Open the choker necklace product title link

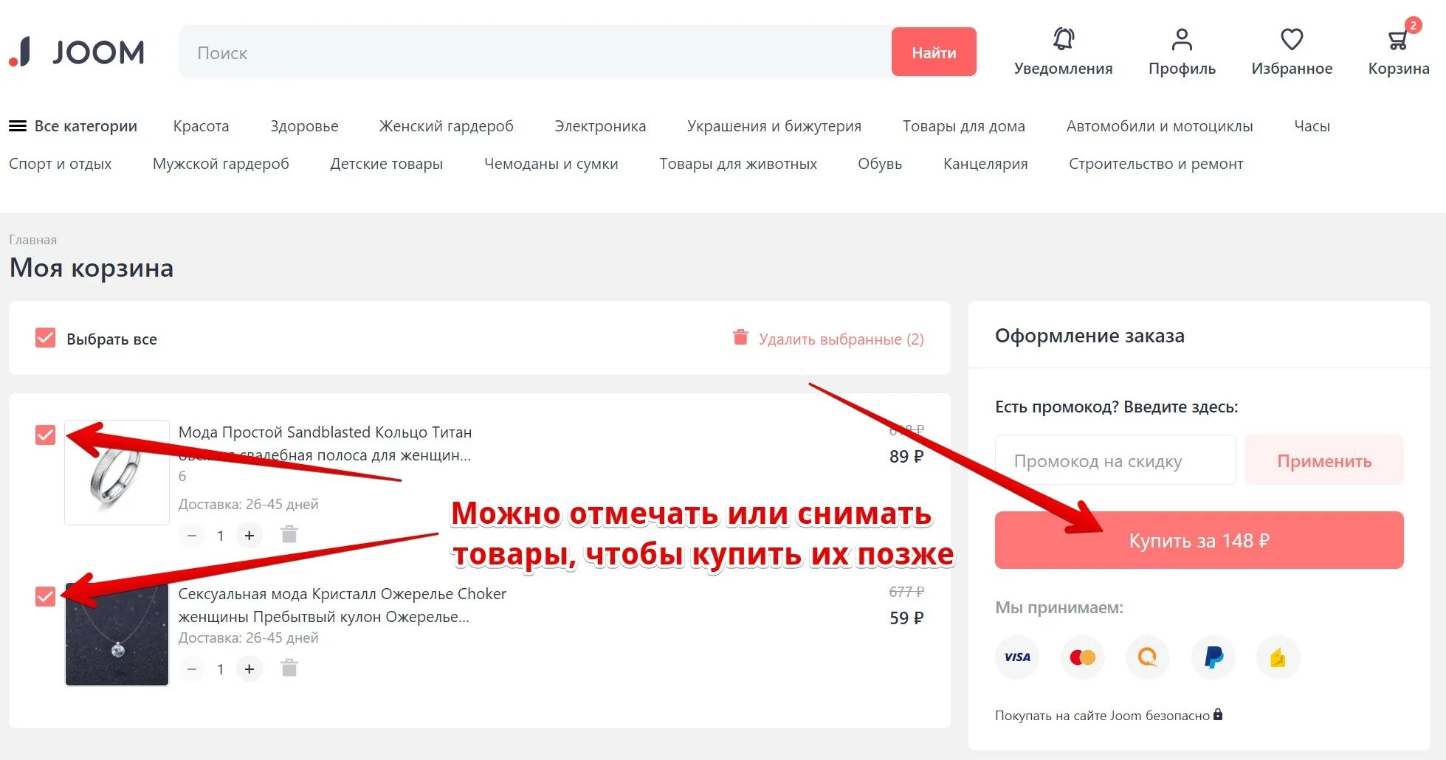pyautogui.click(x=342, y=605)
